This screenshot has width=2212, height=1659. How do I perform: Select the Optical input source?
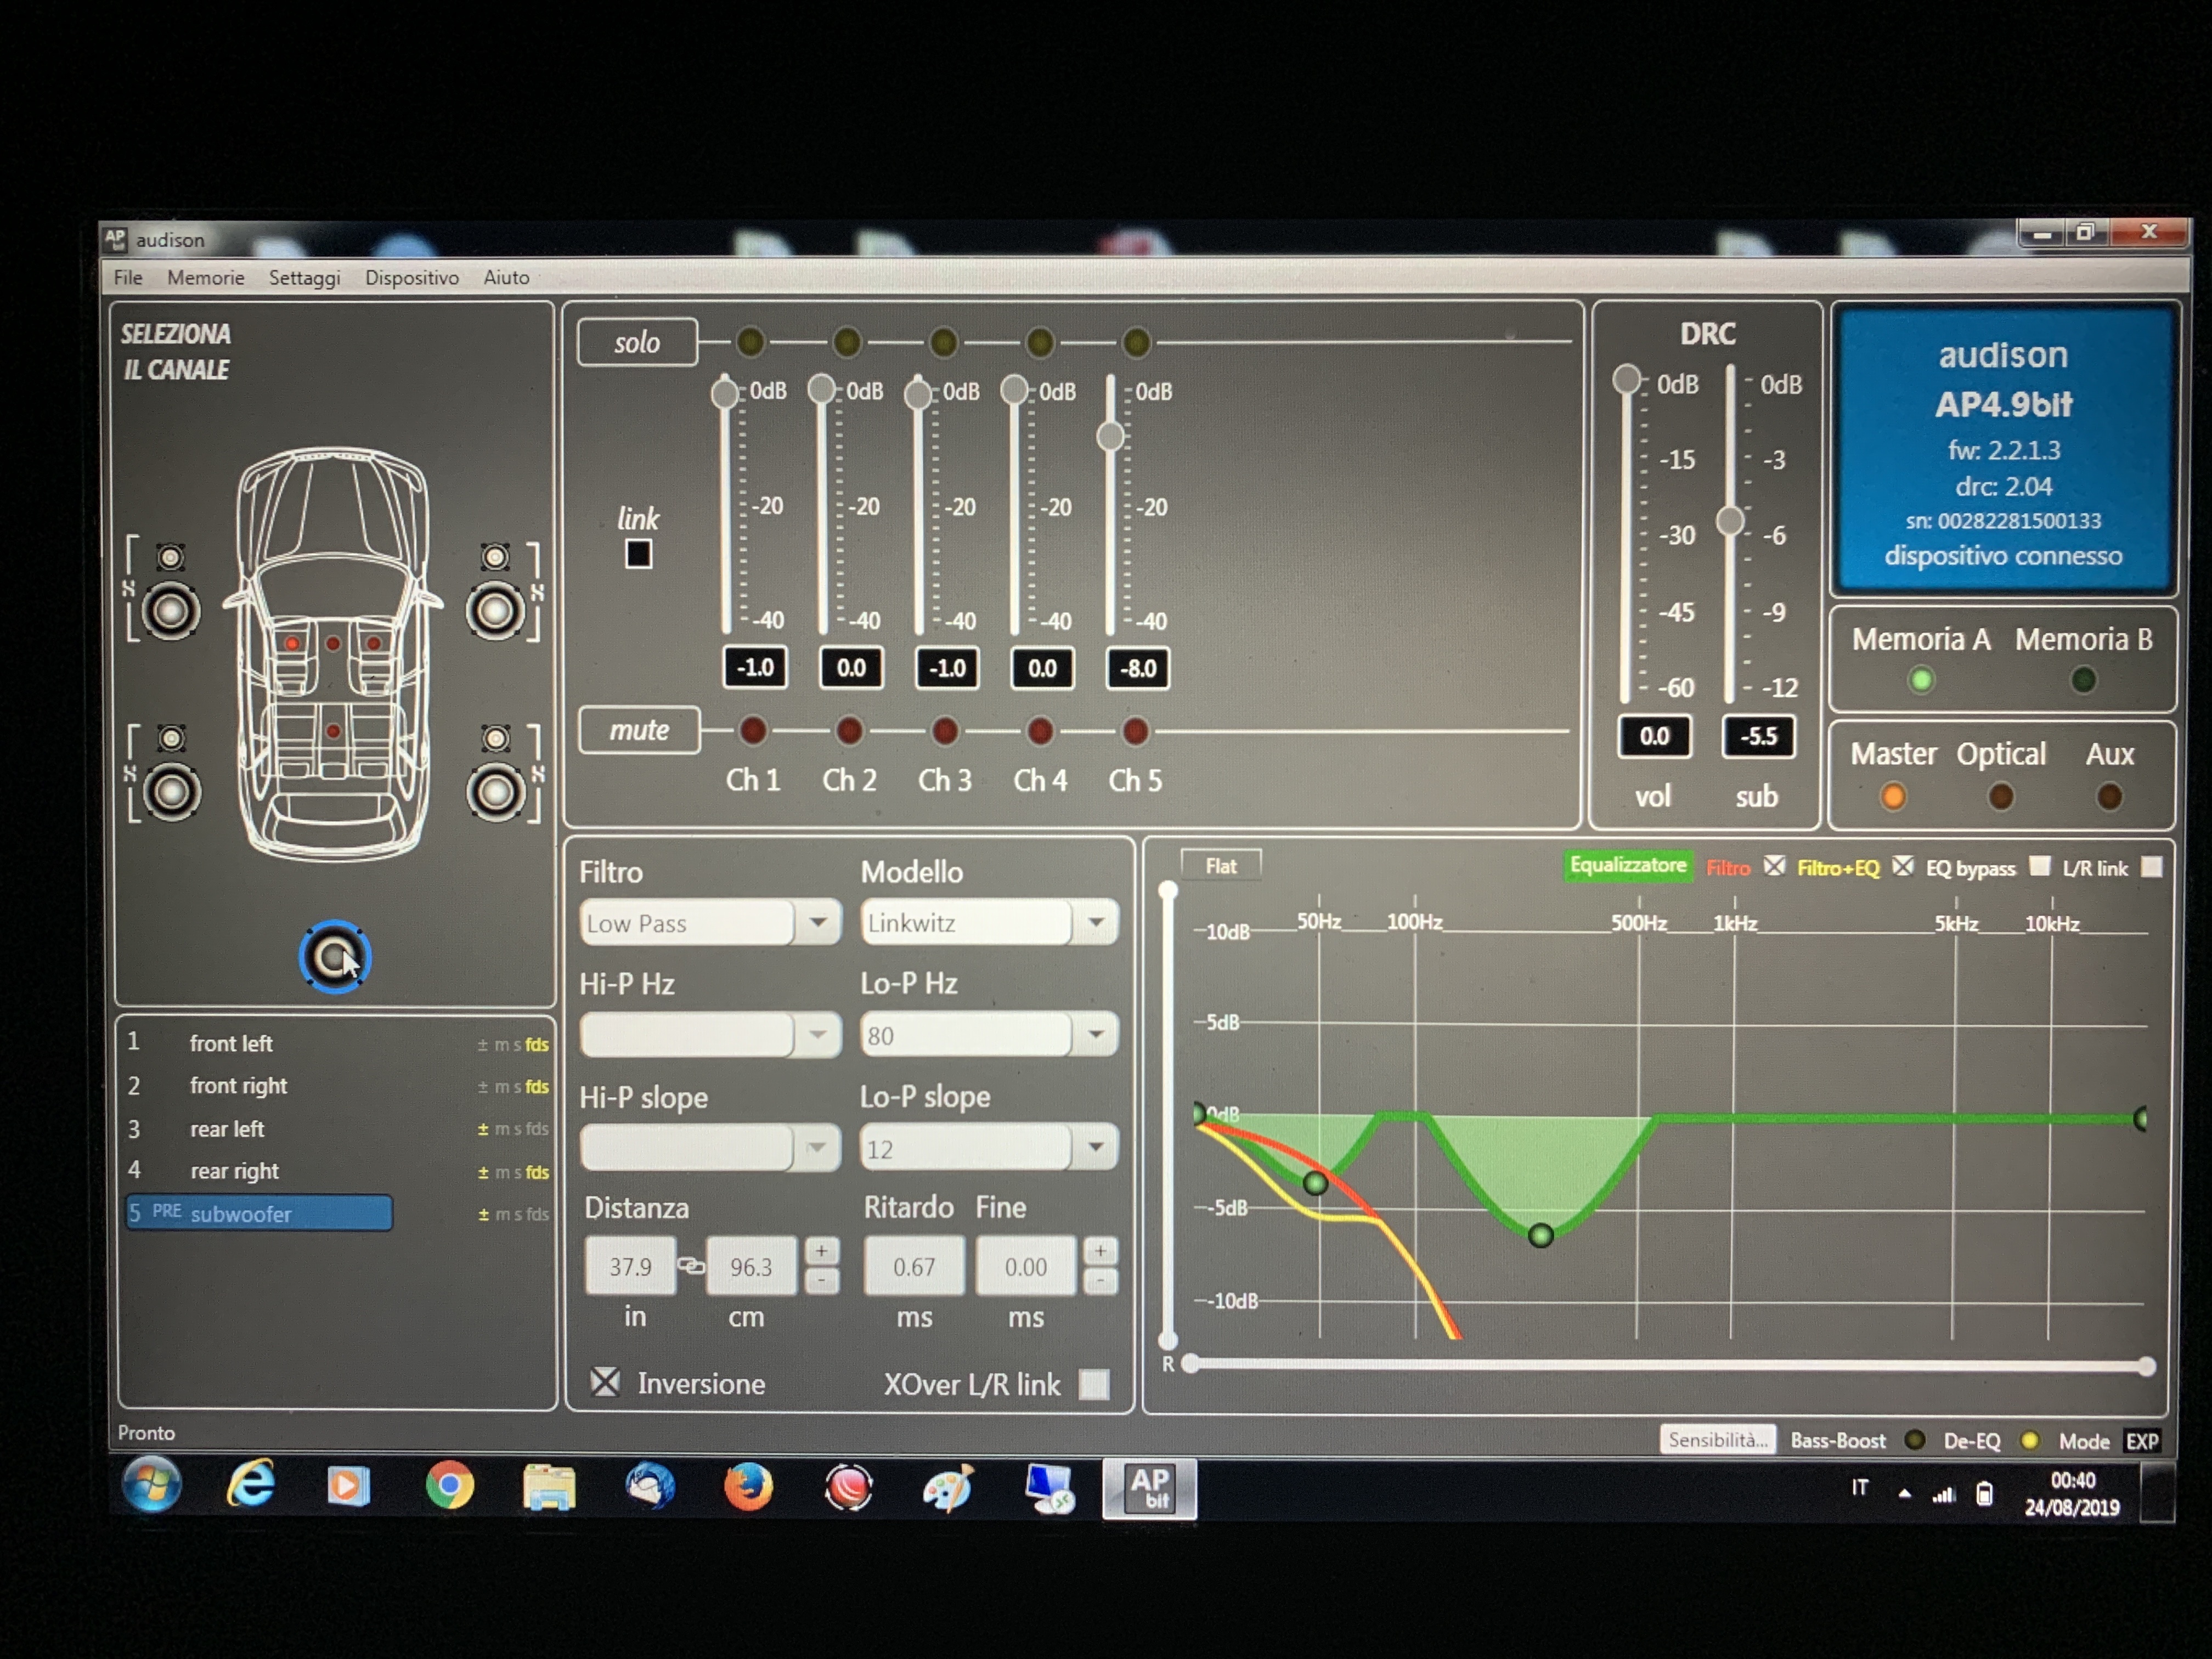coord(2000,796)
